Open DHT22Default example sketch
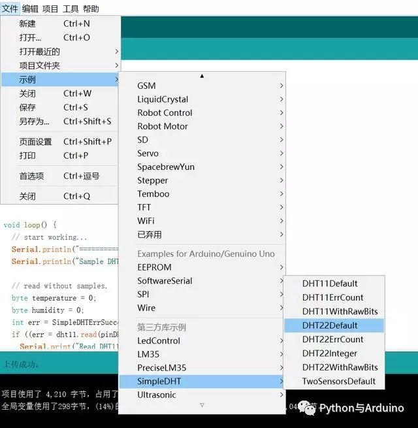The width and height of the screenshot is (418, 428). 334,325
